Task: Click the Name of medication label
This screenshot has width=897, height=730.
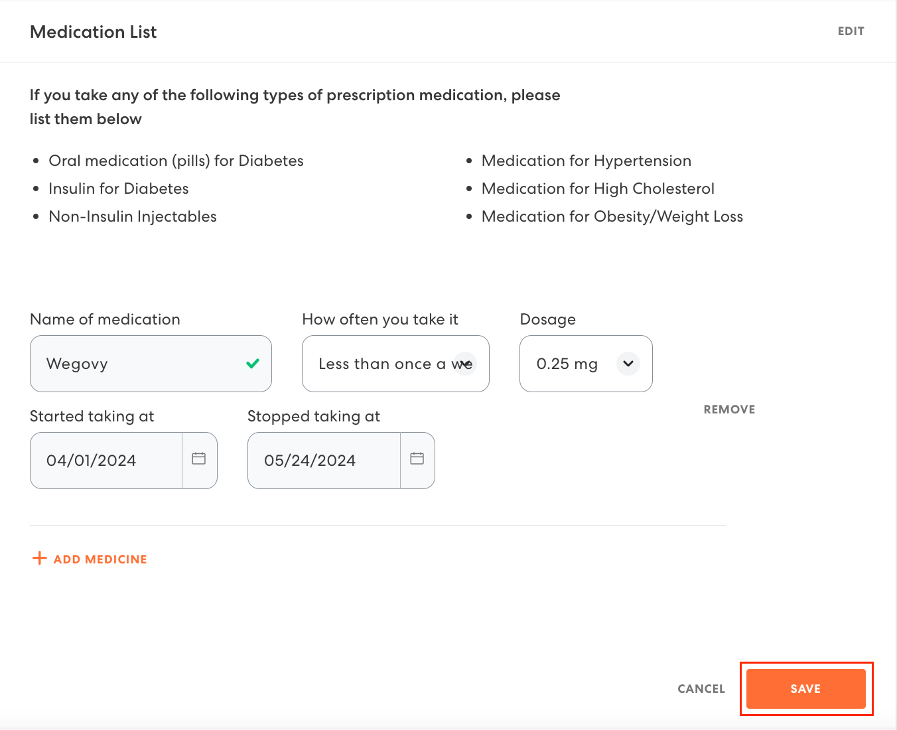Action: tap(105, 319)
